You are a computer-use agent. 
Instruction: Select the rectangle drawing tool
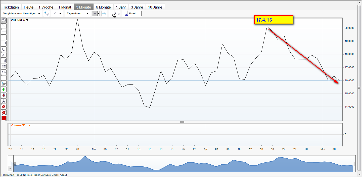[4, 43]
